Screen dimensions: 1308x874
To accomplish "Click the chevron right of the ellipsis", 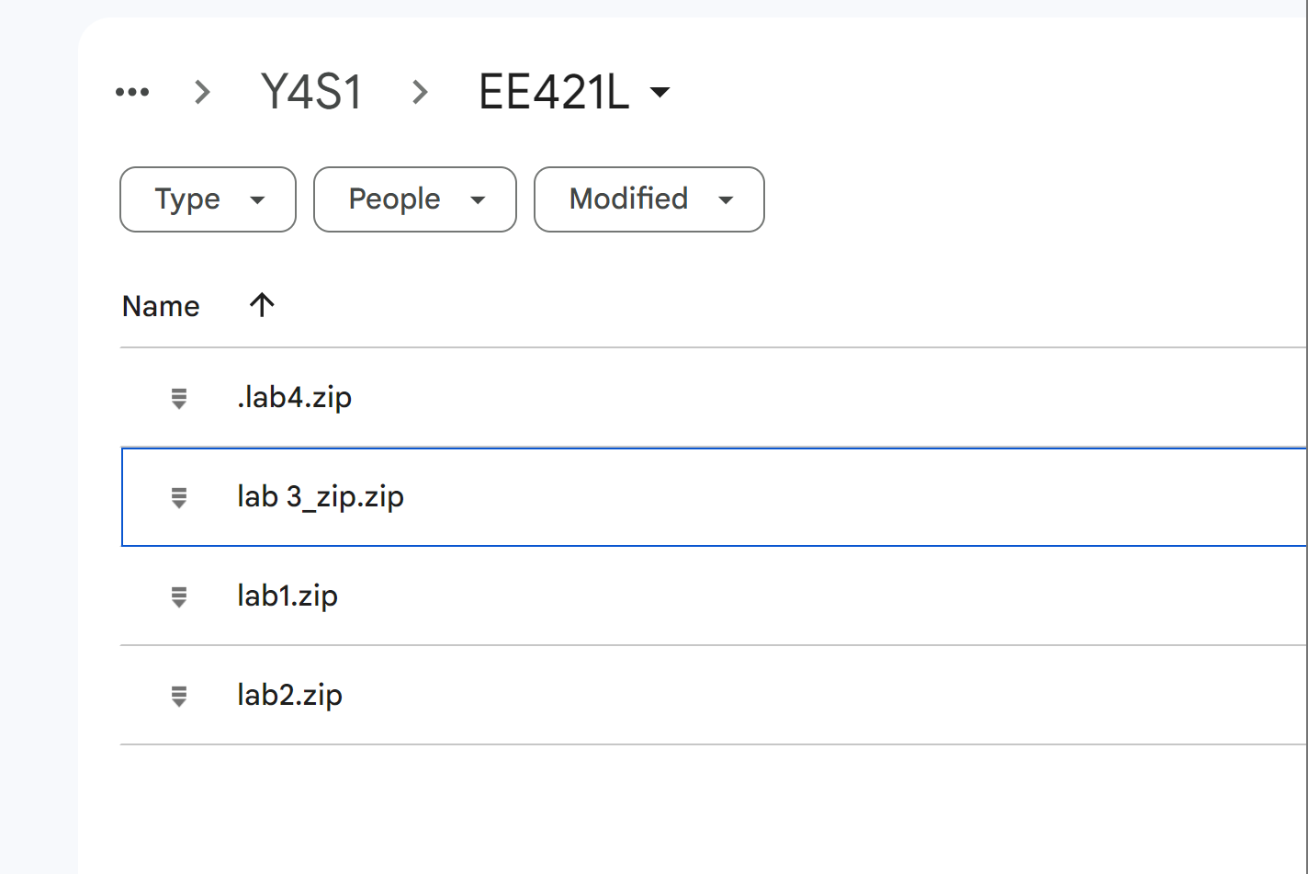I will (x=202, y=92).
